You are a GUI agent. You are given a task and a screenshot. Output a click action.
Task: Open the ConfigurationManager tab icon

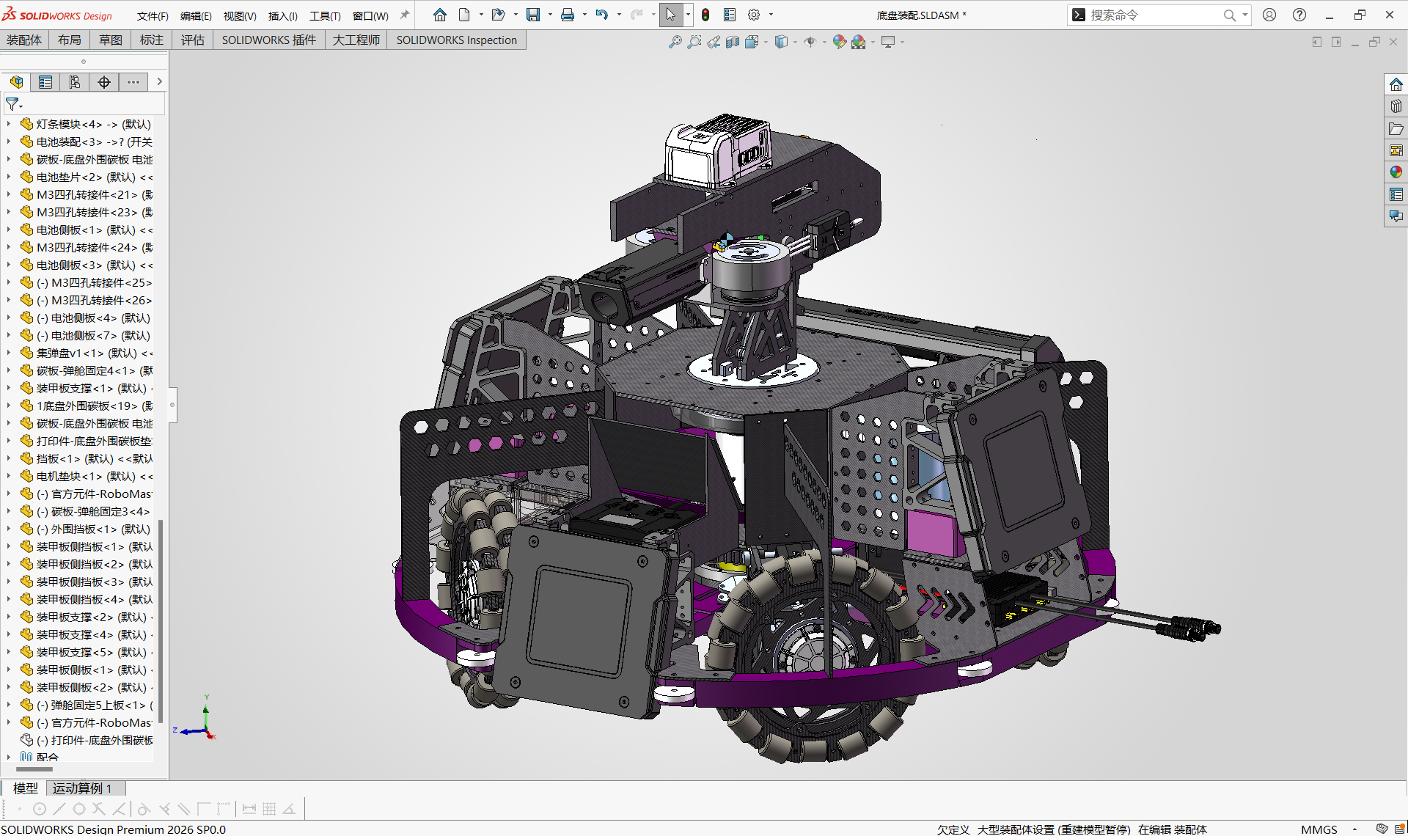click(75, 82)
